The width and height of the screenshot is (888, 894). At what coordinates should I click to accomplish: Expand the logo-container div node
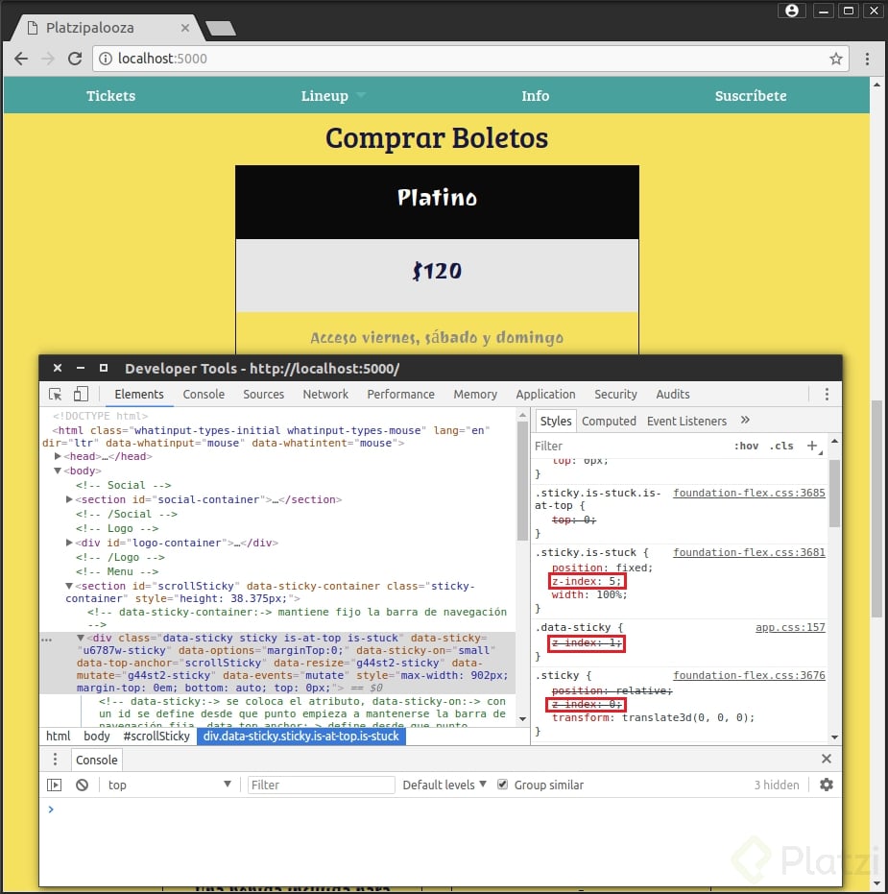point(69,543)
